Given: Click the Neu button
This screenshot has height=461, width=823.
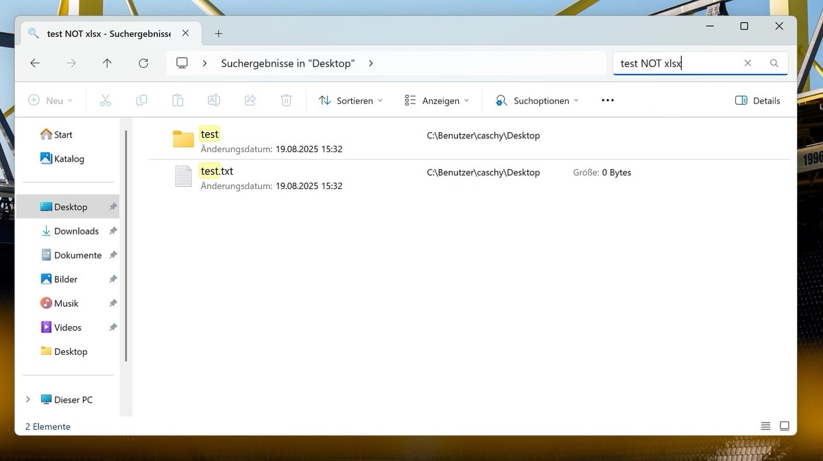Looking at the screenshot, I should (x=50, y=101).
